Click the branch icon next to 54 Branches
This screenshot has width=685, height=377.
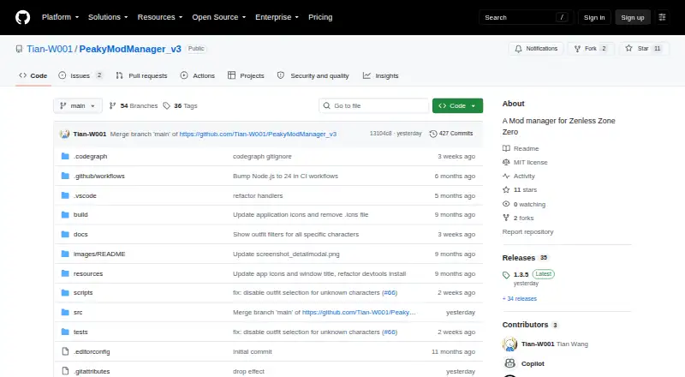pyautogui.click(x=112, y=106)
